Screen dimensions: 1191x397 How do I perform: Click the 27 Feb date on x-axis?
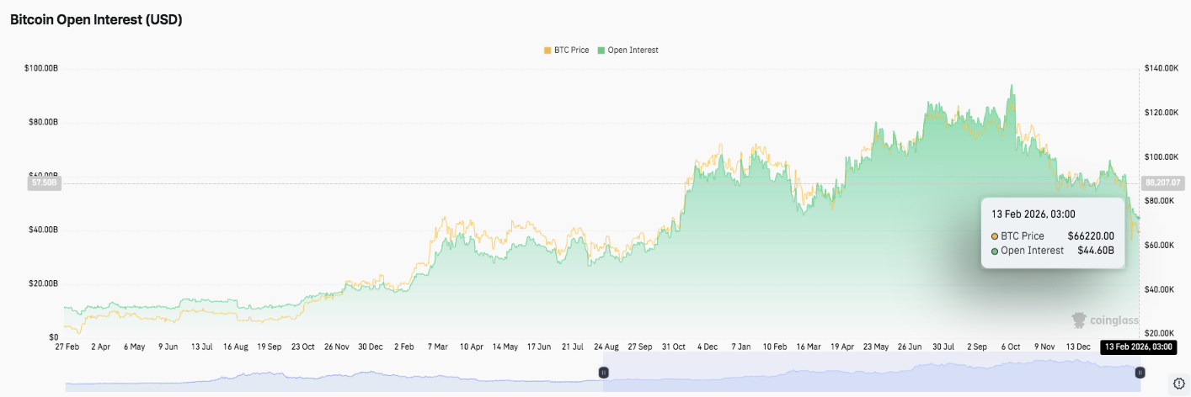click(x=67, y=346)
